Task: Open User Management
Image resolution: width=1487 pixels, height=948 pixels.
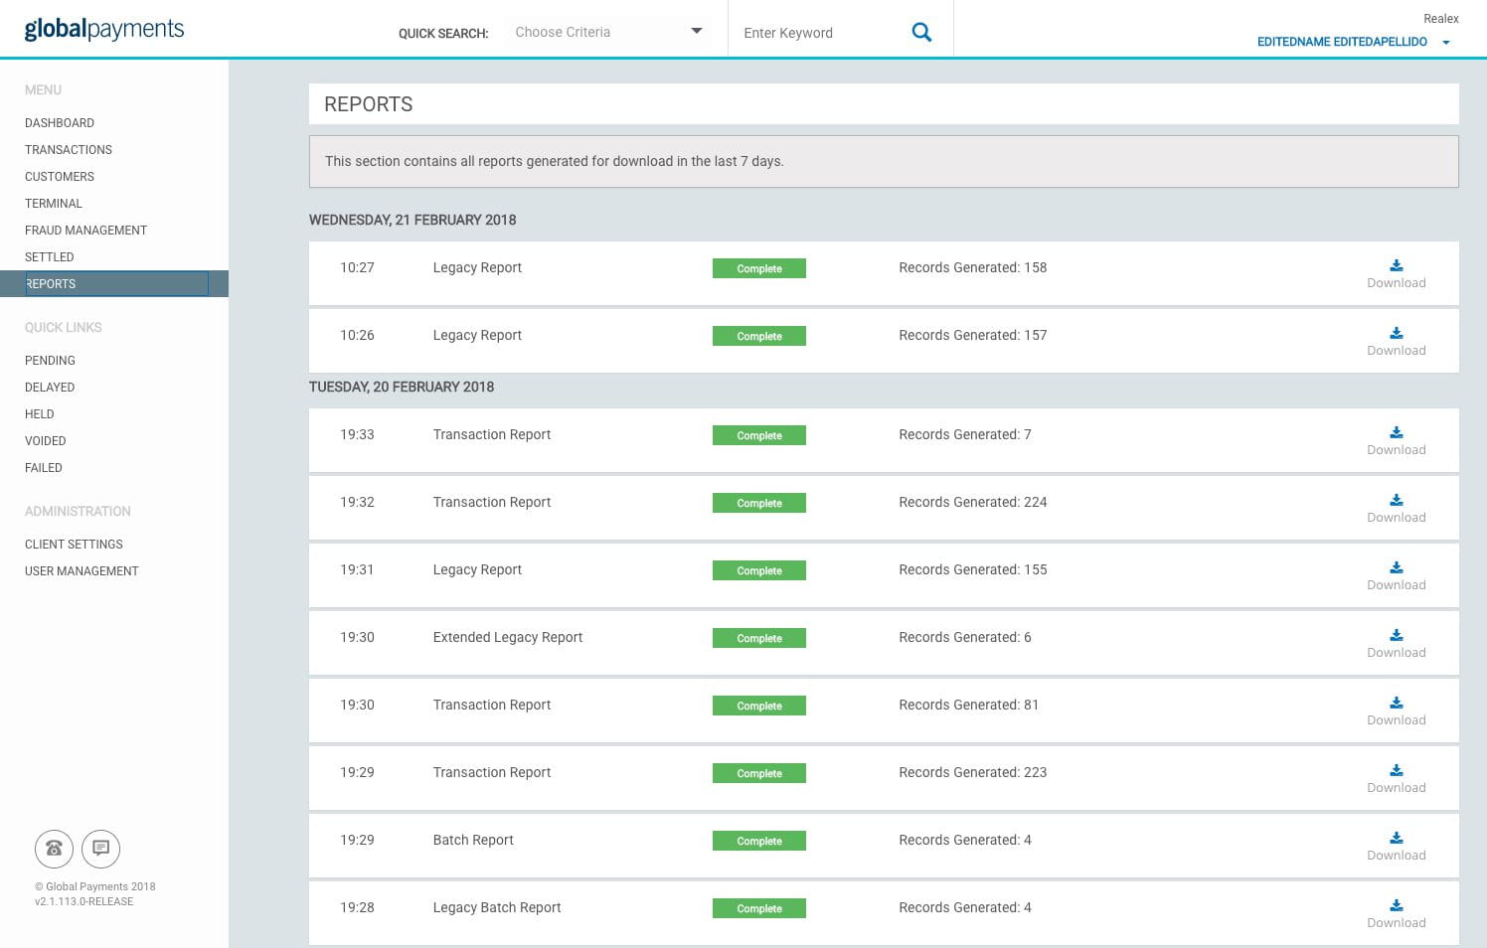Action: (82, 571)
